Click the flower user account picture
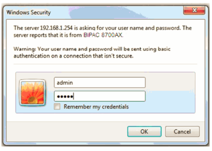This screenshot has height=151, width=212. tap(32, 93)
